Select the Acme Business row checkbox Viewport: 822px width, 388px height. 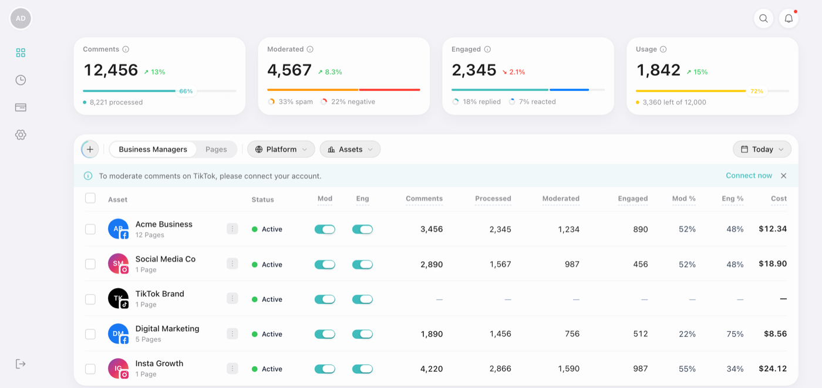click(x=90, y=229)
